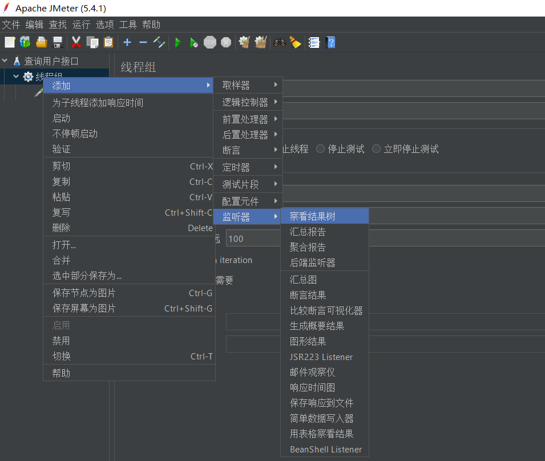Open the 帮助 menu in menu bar
Viewport: 545px width, 461px height.
(x=151, y=25)
